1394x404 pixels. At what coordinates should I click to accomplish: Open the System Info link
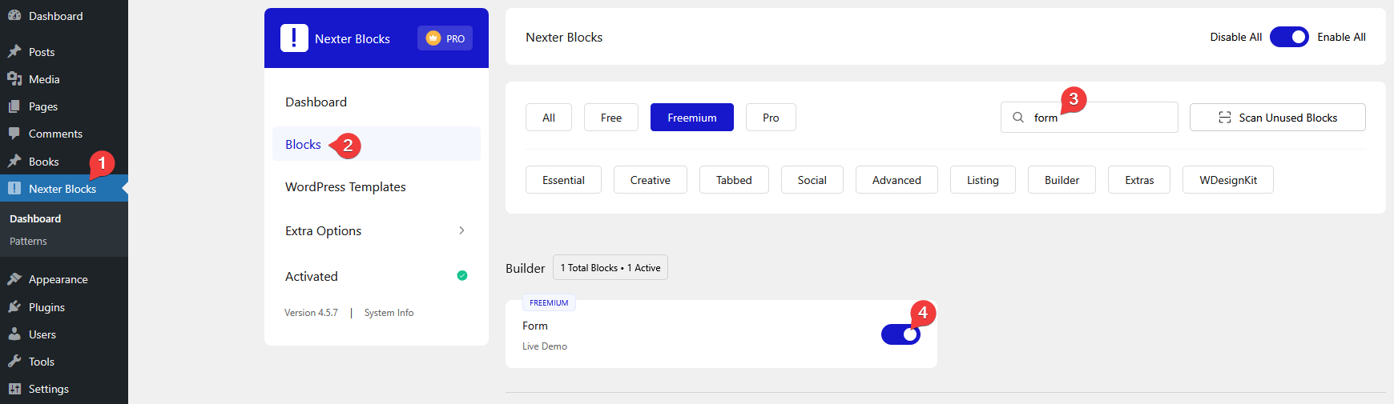pyautogui.click(x=389, y=313)
